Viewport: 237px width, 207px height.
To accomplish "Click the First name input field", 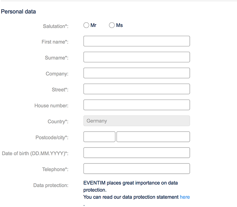I will [137, 41].
